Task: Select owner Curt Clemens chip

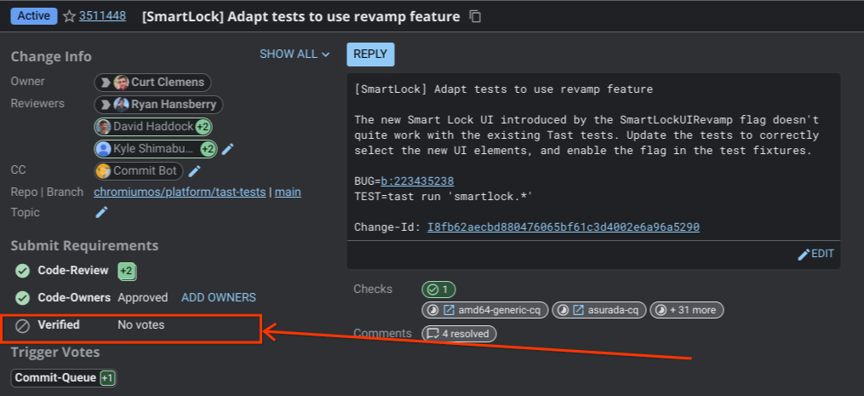Action: coord(153,83)
